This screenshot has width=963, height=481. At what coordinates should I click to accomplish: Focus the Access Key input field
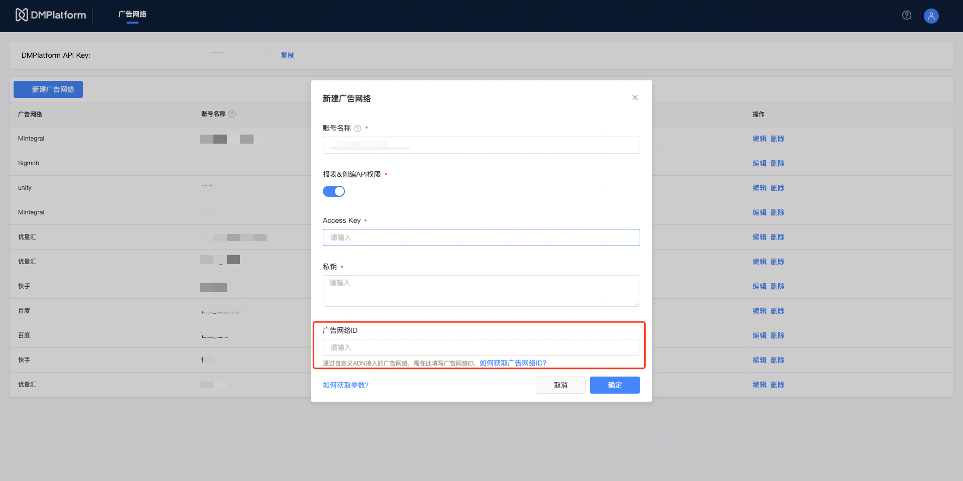(481, 237)
